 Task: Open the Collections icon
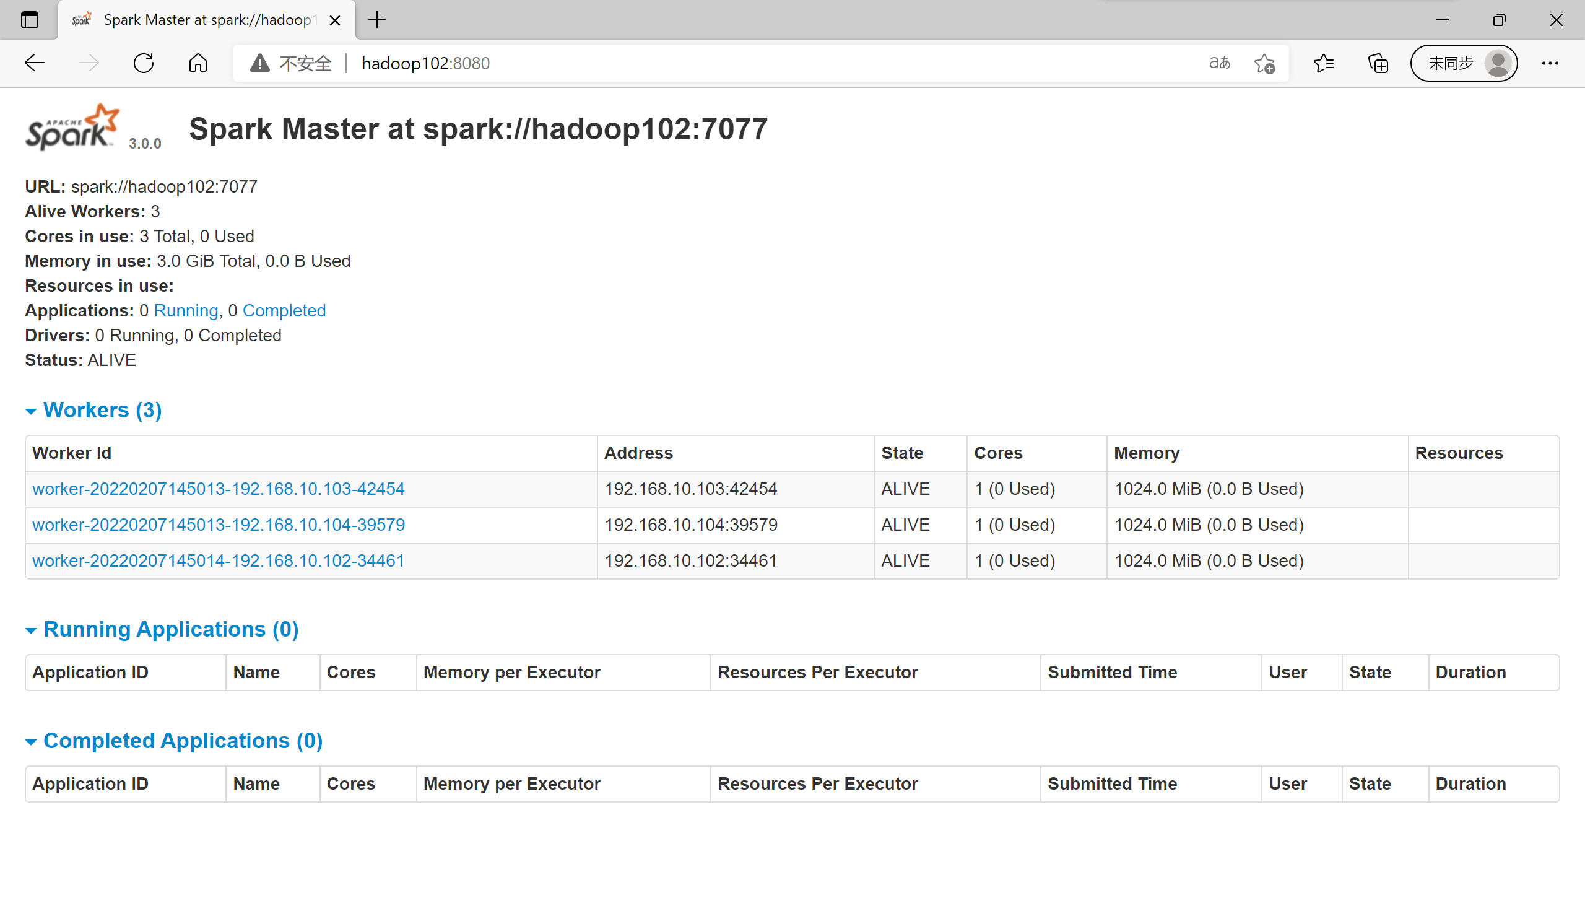(x=1378, y=63)
